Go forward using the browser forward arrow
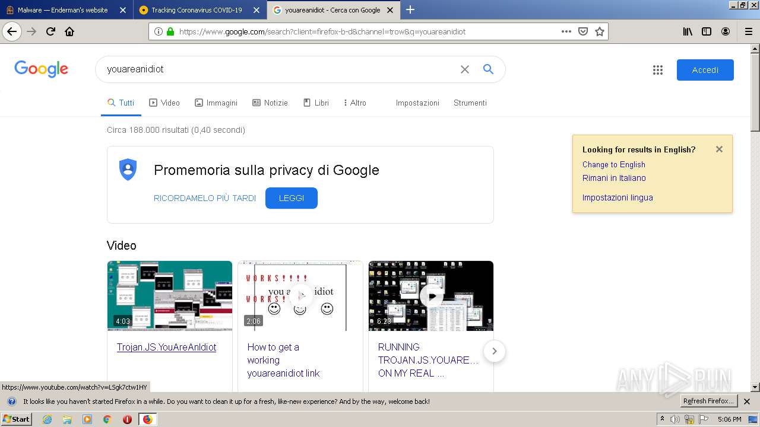This screenshot has width=760, height=427. 31,31
